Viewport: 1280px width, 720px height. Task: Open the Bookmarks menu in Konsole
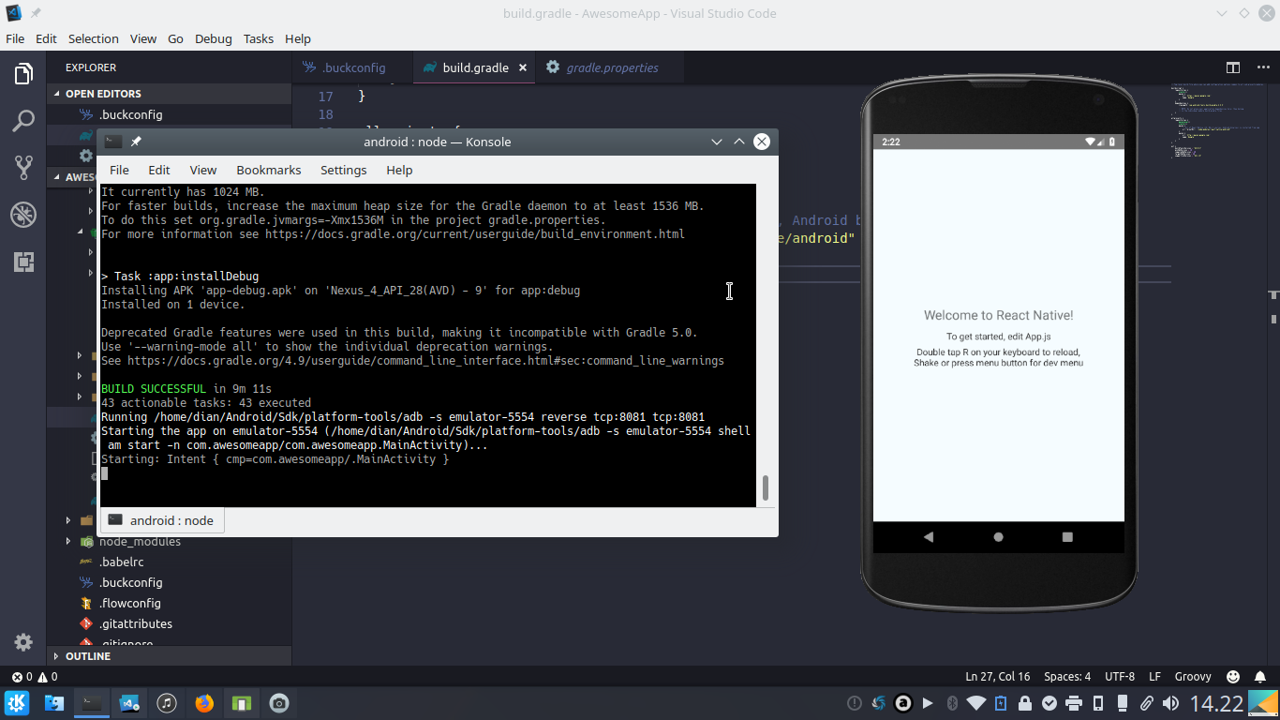coord(268,170)
